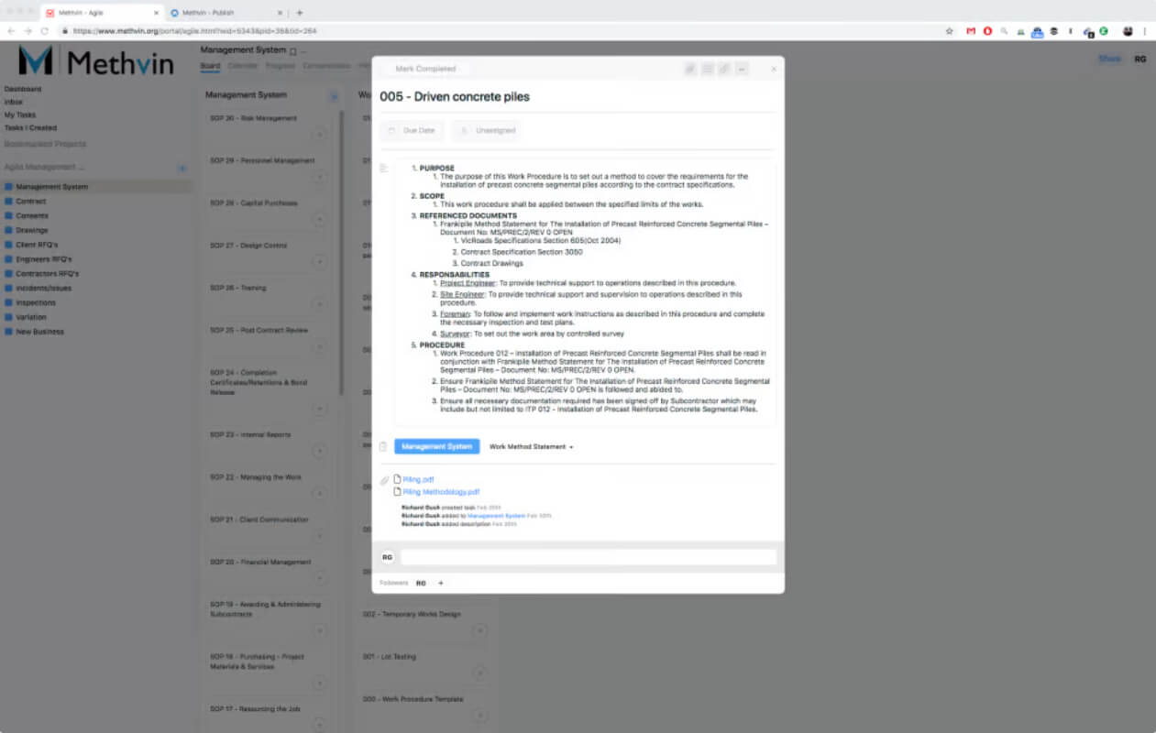Click the comment input field
This screenshot has width=1156, height=733.
(589, 557)
